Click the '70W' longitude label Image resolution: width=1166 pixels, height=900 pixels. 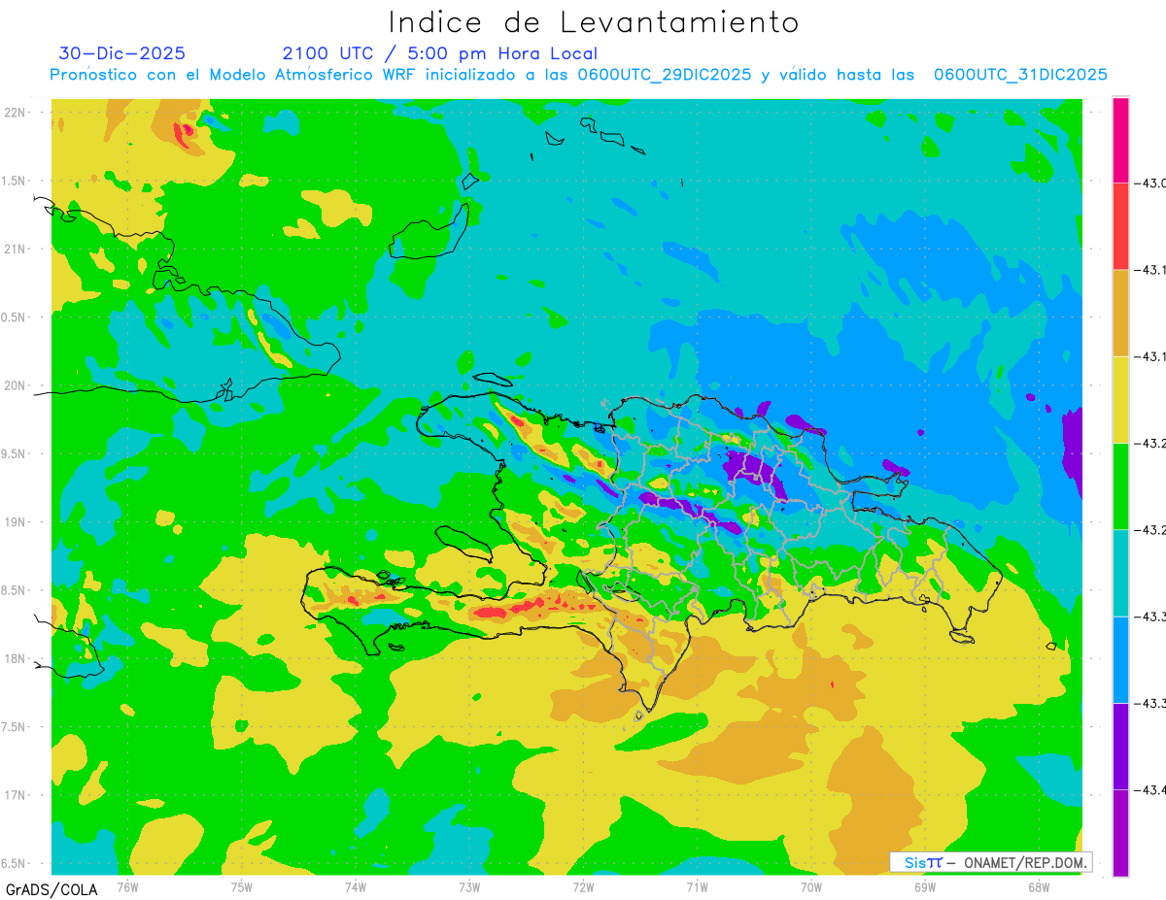810,885
